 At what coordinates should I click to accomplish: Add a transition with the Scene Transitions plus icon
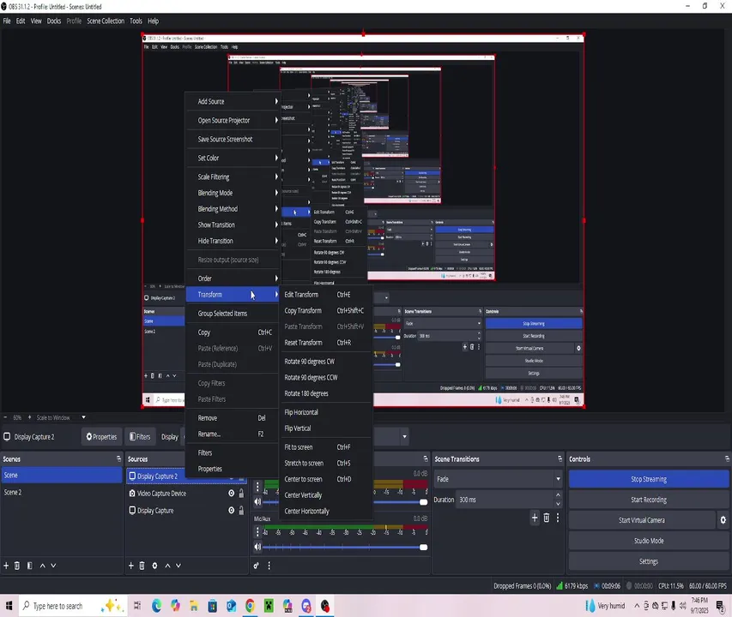coord(535,518)
